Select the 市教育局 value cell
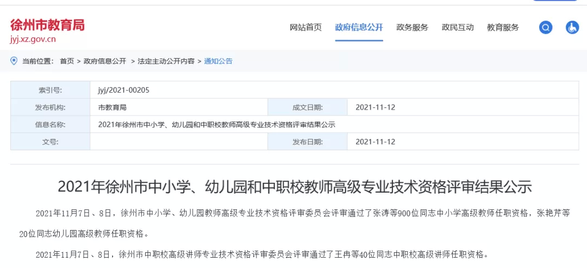This screenshot has height=268, width=587. coord(179,107)
